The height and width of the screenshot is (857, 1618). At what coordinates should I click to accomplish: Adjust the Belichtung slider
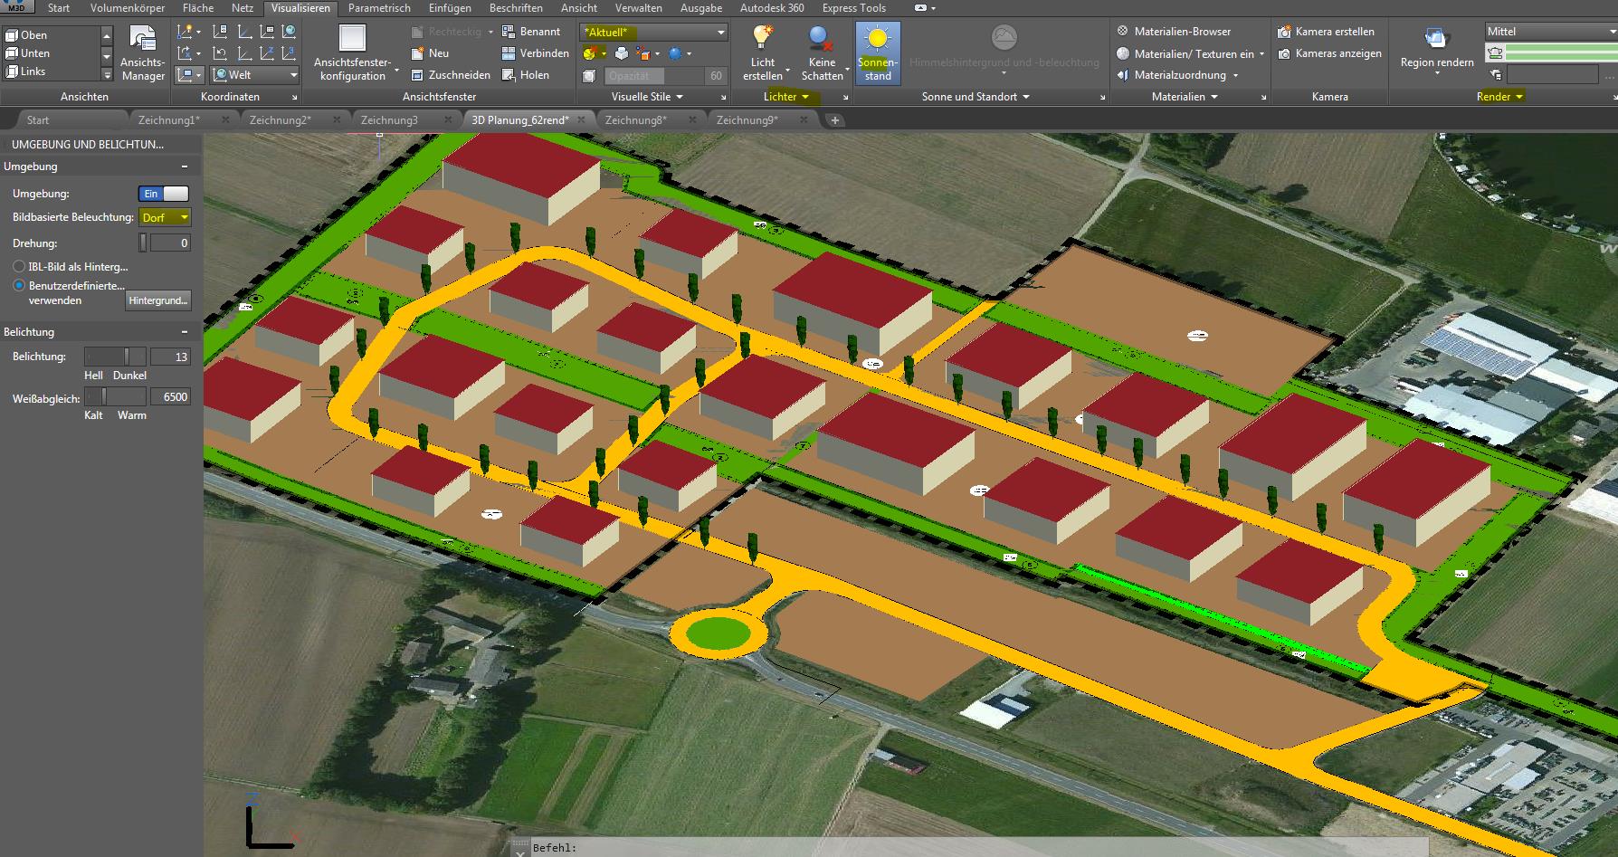pos(114,357)
